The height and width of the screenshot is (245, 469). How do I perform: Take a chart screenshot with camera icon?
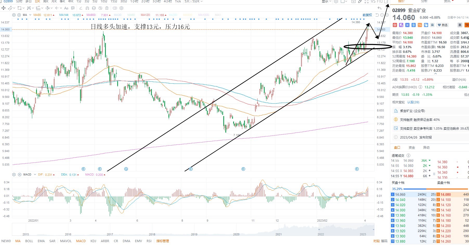pos(354,1)
